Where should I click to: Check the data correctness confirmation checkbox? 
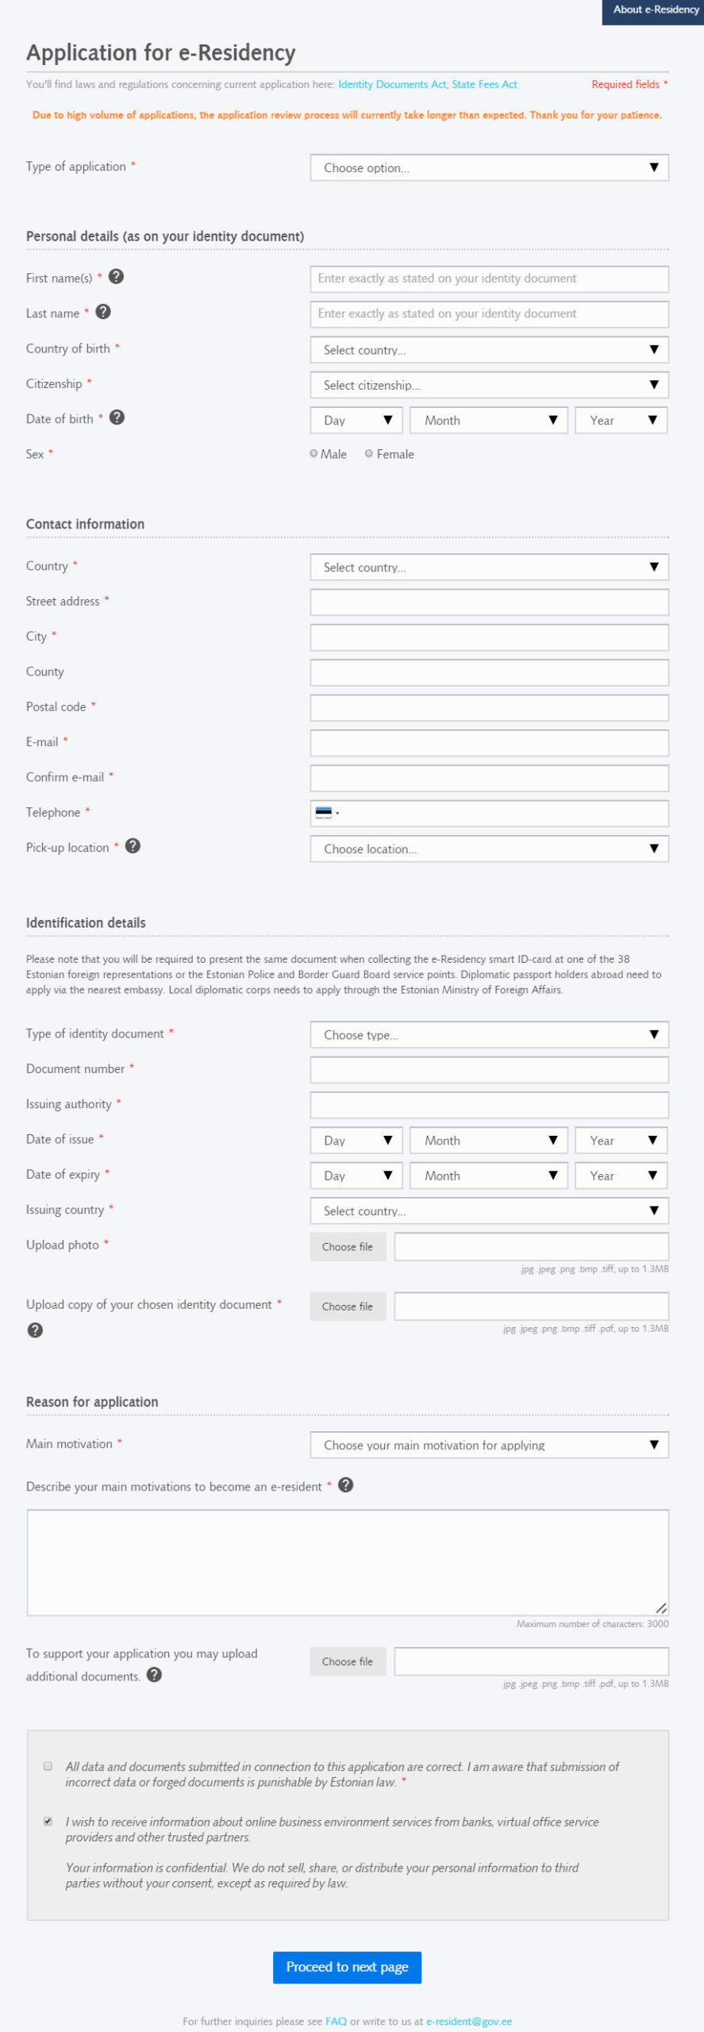(48, 1766)
